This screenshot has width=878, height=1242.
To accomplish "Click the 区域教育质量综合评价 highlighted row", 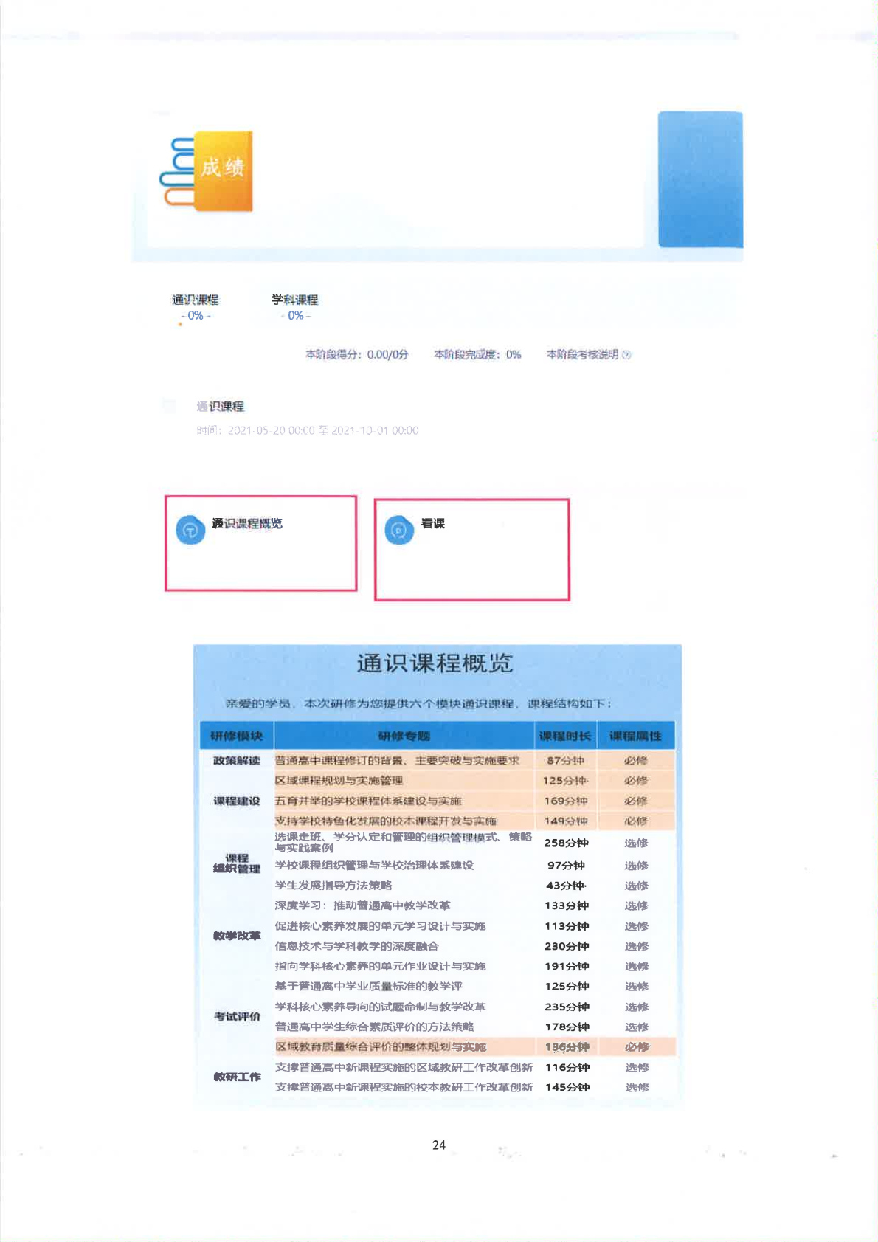I will [x=474, y=1046].
